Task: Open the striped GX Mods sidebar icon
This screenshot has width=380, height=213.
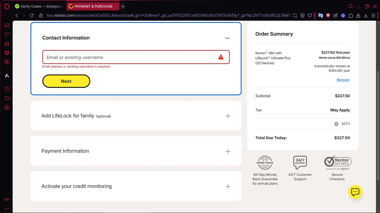Action: pyautogui.click(x=7, y=53)
